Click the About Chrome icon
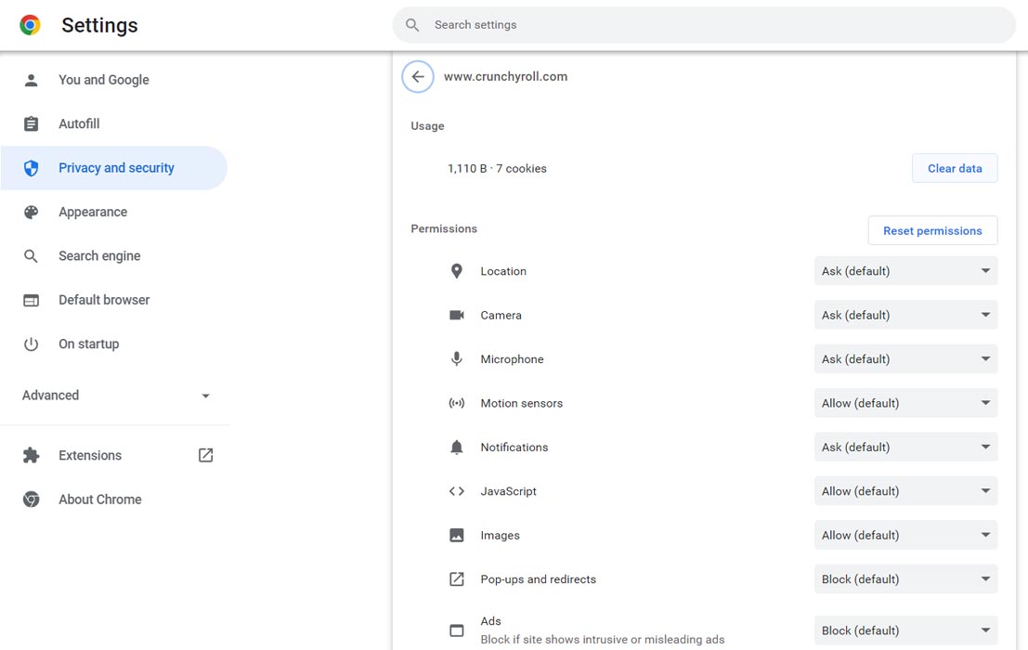 [x=31, y=500]
